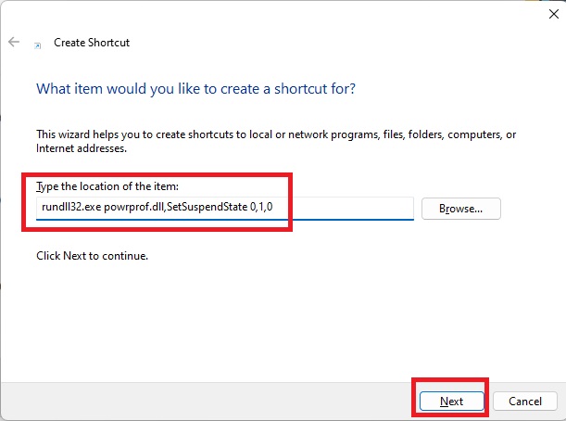Close the Create Shortcut dialog

tap(553, 14)
